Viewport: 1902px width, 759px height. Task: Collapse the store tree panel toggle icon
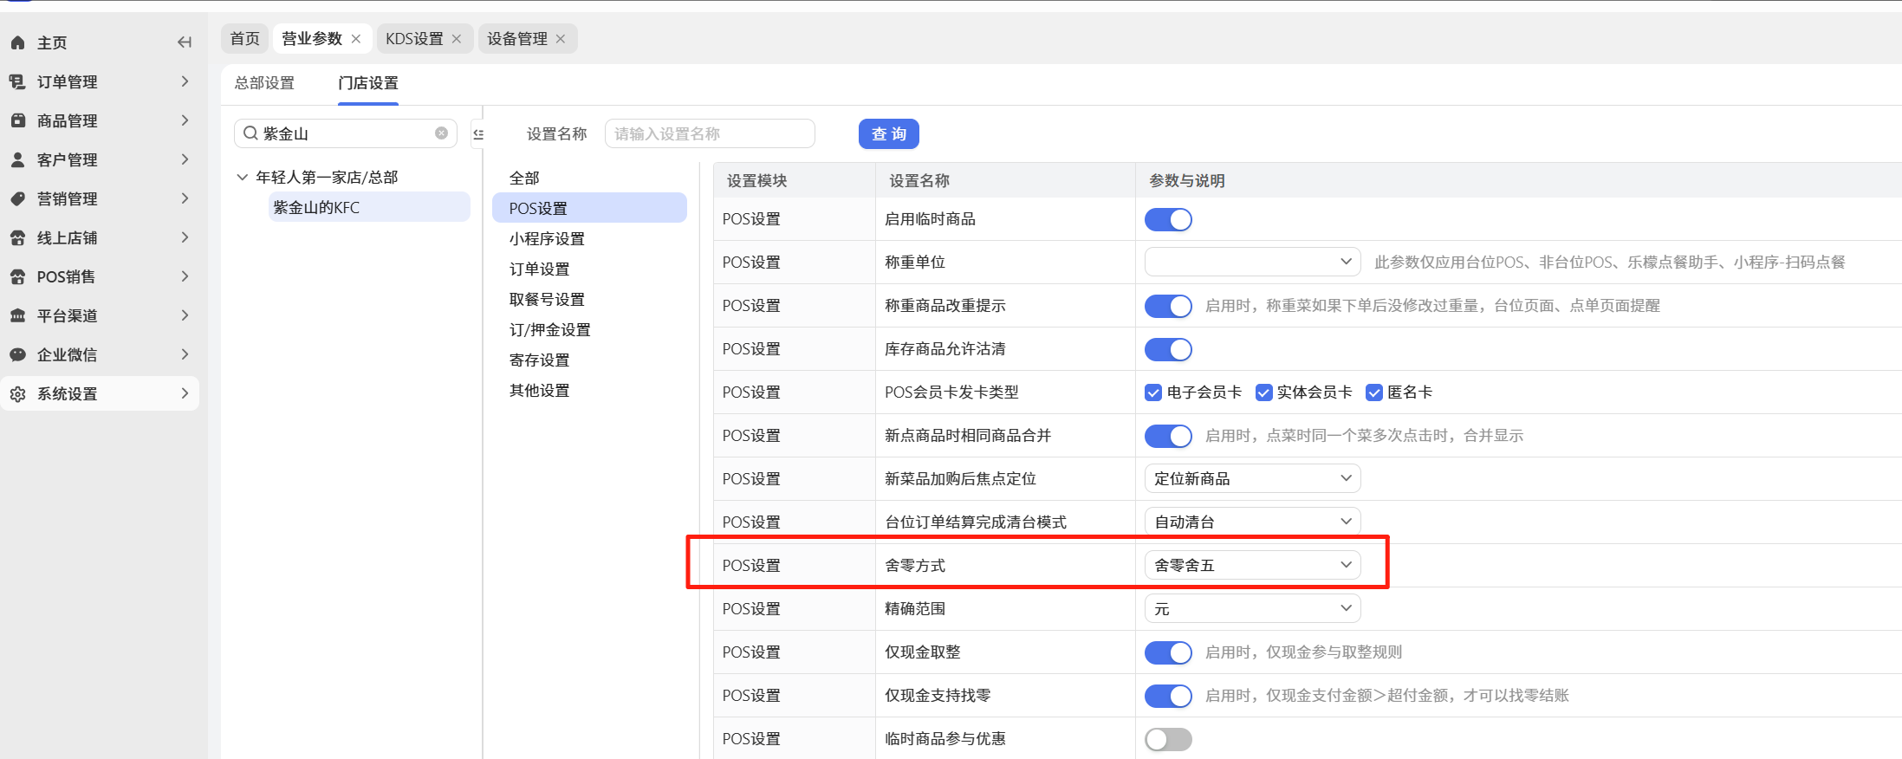tap(478, 134)
